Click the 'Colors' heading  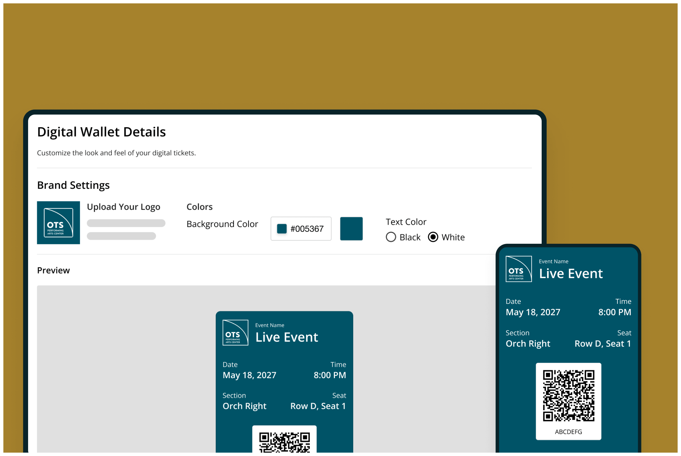199,207
